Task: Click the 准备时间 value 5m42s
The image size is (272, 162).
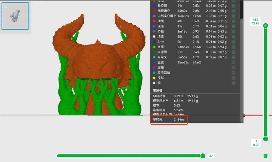Action: pyautogui.click(x=178, y=110)
